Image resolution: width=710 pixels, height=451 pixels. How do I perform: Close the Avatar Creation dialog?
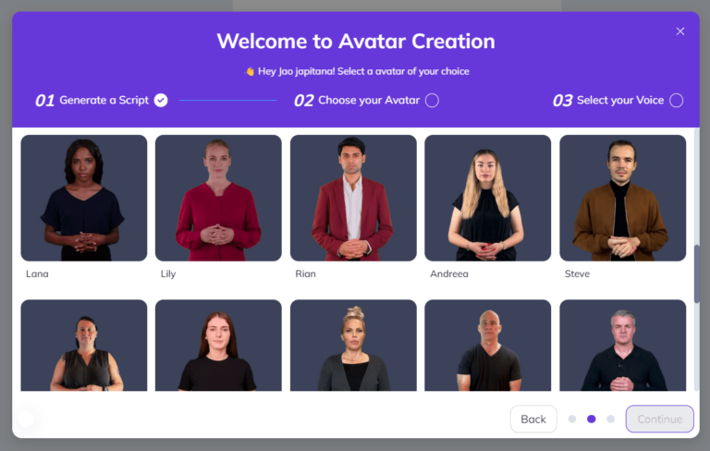click(680, 31)
